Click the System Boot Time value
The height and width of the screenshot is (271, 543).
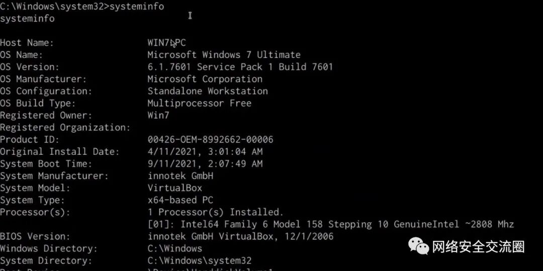(x=205, y=164)
